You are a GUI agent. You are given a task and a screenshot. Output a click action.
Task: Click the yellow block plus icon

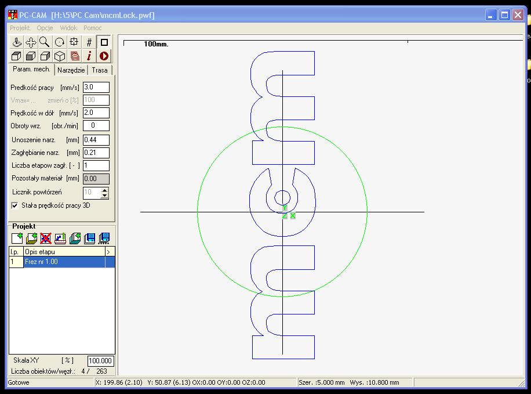(x=31, y=238)
